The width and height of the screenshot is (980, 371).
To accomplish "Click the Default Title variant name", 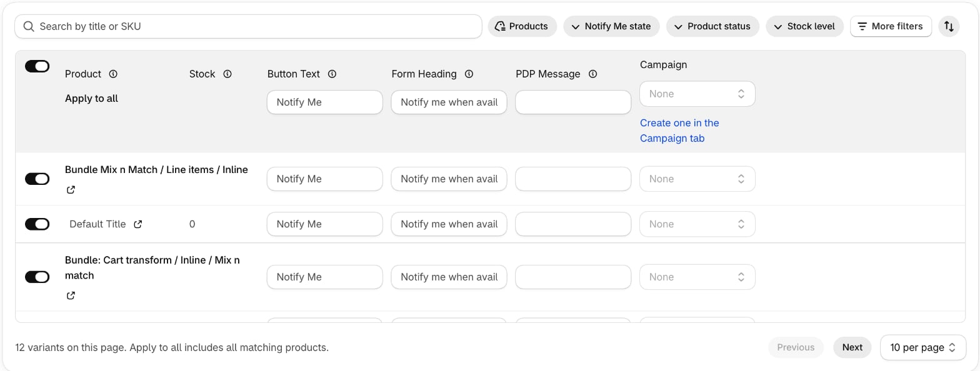I will (97, 224).
